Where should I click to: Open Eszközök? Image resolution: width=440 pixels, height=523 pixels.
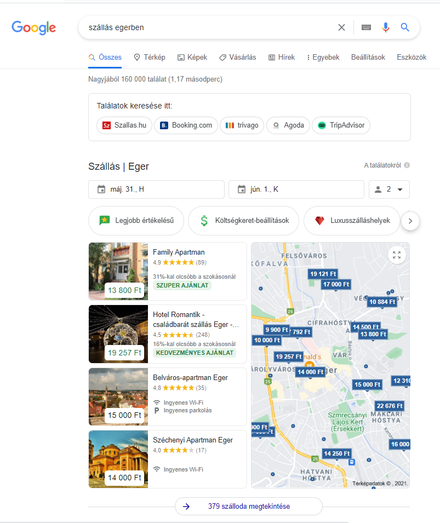coord(412,58)
